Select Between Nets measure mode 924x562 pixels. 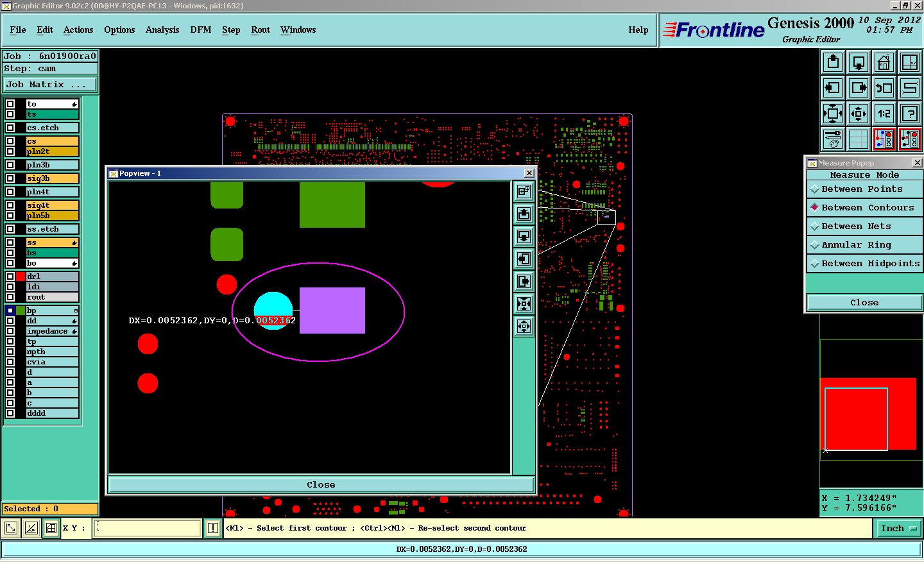click(864, 226)
